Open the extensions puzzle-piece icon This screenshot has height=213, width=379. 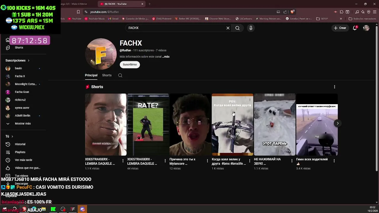(342, 12)
